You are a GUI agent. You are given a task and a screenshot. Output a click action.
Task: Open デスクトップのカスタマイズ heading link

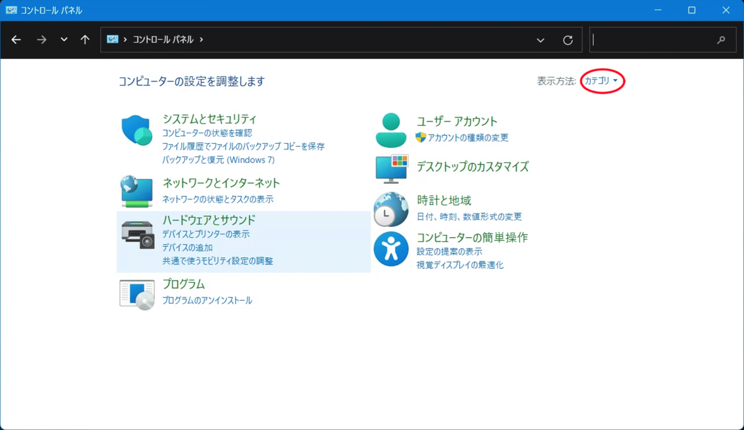pyautogui.click(x=472, y=167)
